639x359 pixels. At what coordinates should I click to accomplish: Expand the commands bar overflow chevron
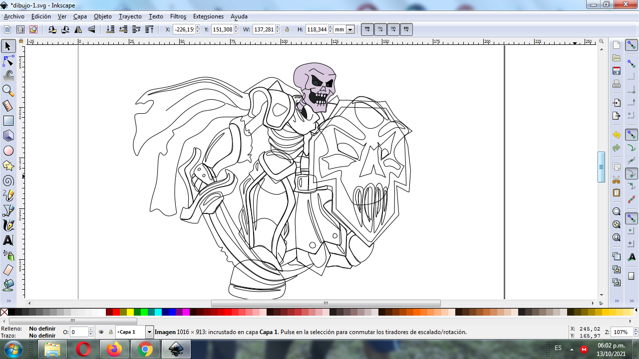(617, 301)
